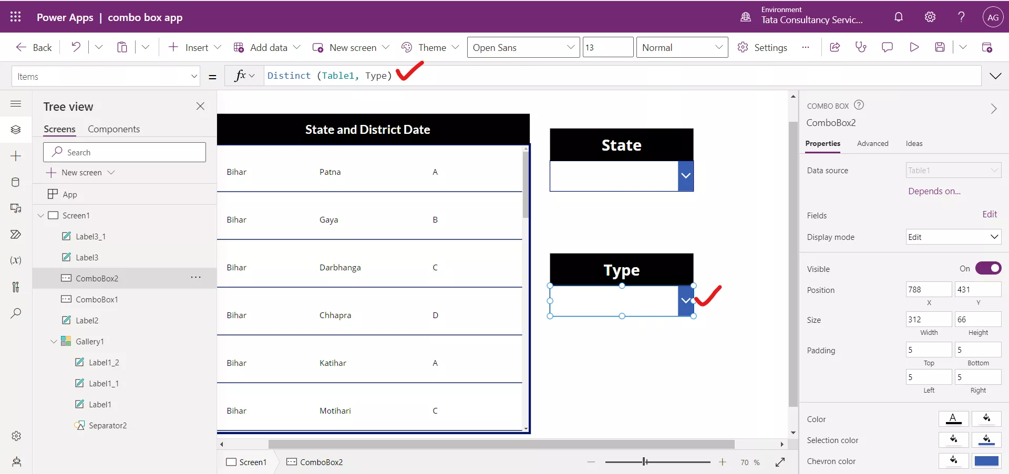This screenshot has width=1009, height=474.
Task: Click the Back navigation button
Action: (x=34, y=47)
